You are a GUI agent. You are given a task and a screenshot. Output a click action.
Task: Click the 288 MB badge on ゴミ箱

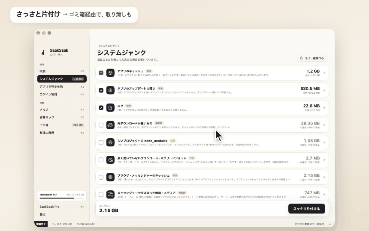coord(78,125)
